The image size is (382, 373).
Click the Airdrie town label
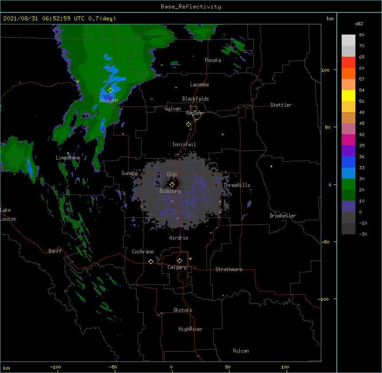(179, 238)
